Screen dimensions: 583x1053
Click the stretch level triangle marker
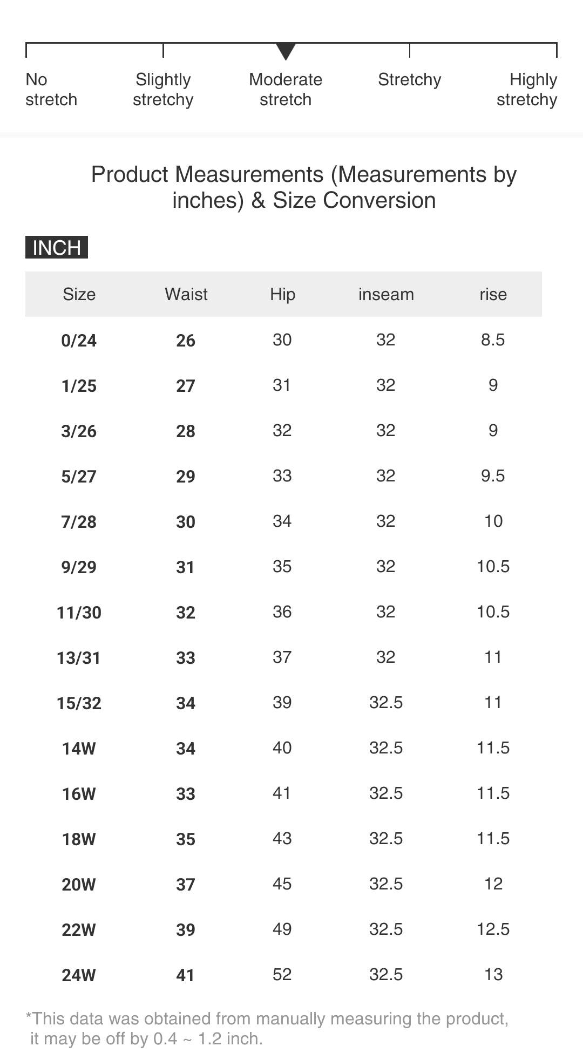tap(286, 51)
